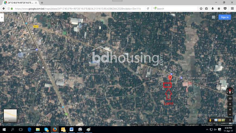Viewport: 236px width, 133px height.
Task: Click Mawna - Sreepur Rd label
Action: click(x=201, y=85)
